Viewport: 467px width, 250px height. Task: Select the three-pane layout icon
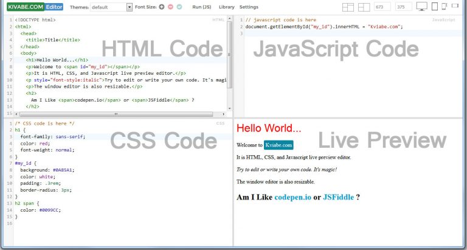point(348,7)
